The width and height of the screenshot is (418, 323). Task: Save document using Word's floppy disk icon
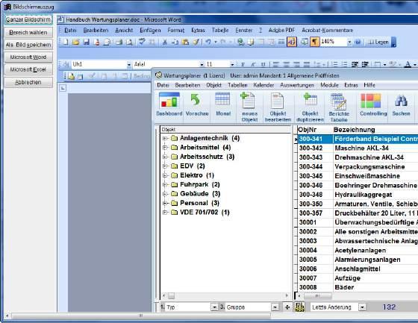click(86, 42)
